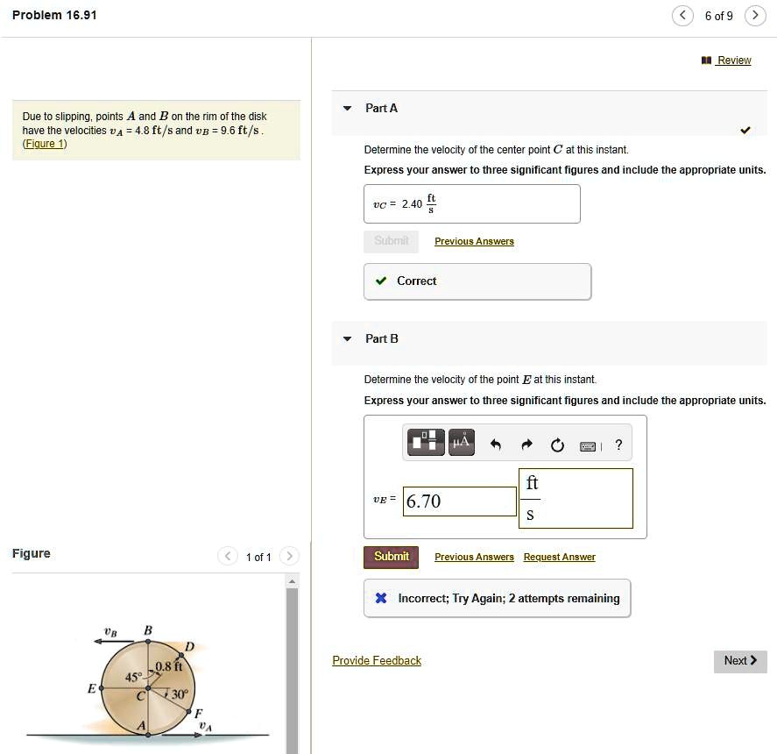The height and width of the screenshot is (754, 777).
Task: Click the redo arrow in answer toolbar
Action: tap(526, 445)
